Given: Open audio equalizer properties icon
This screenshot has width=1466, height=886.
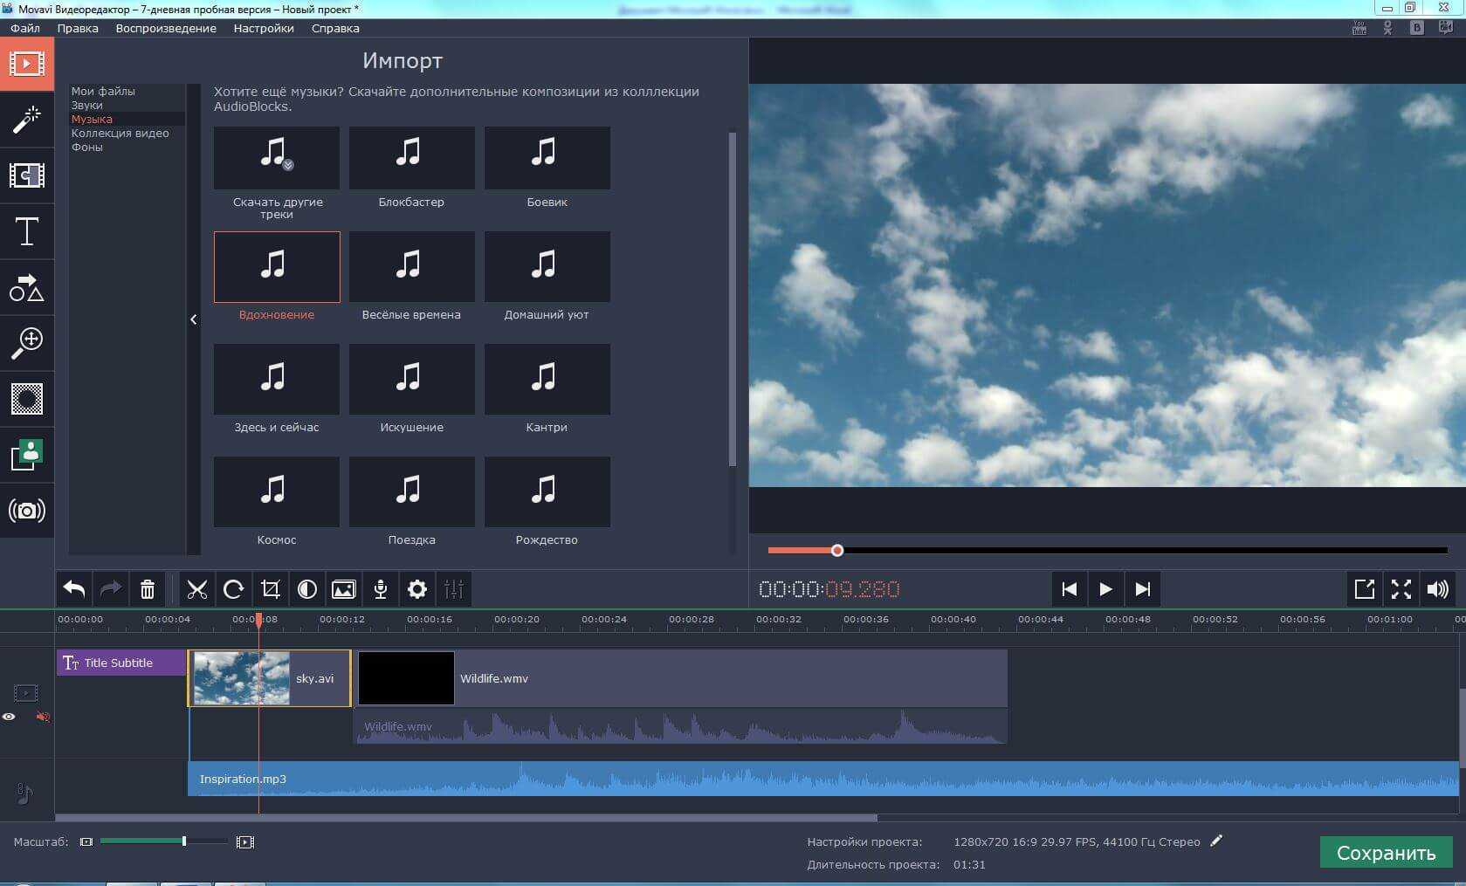Looking at the screenshot, I should pos(454,589).
